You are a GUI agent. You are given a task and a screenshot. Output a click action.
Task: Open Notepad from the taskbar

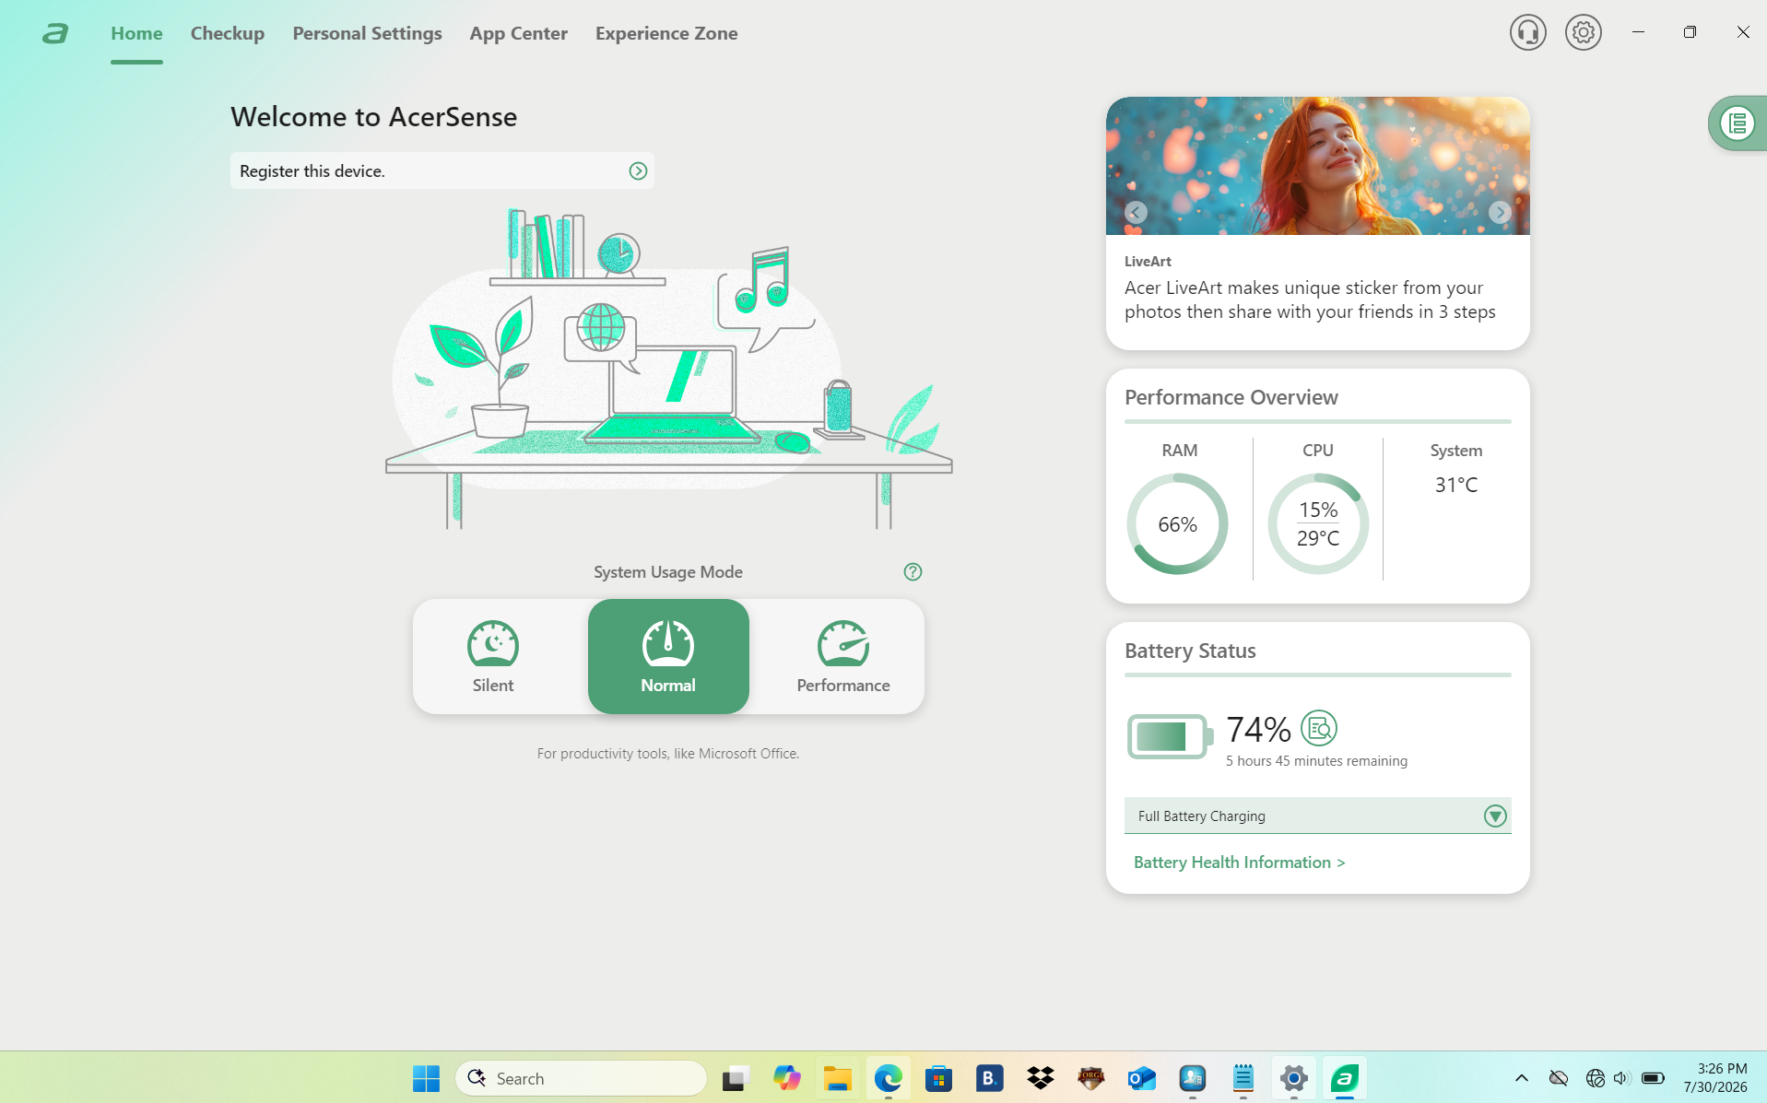(x=1243, y=1077)
